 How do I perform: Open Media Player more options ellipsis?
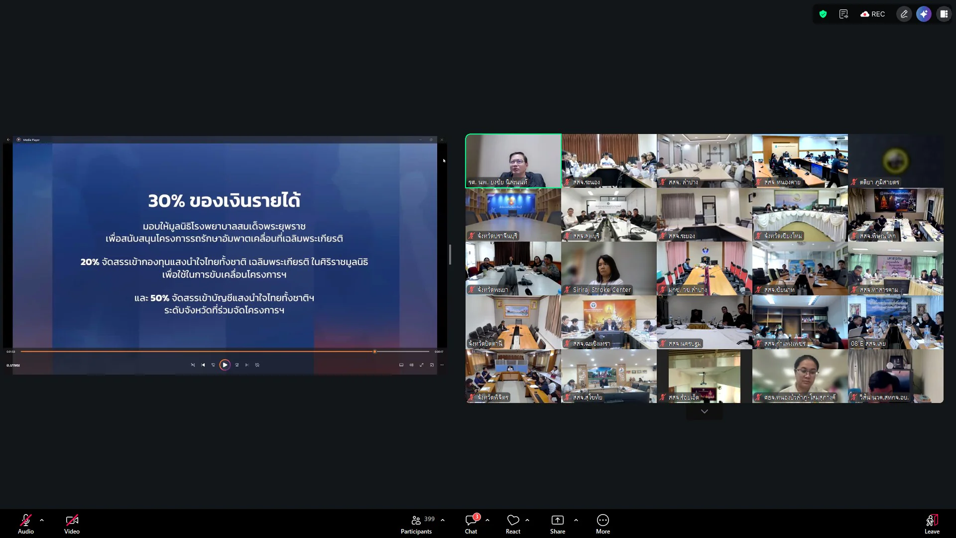[442, 365]
